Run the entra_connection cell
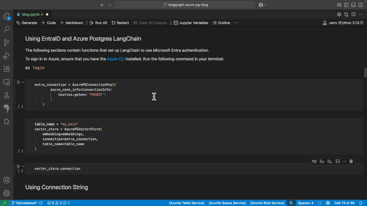Screen dimensions: 367x206 [18, 82]
